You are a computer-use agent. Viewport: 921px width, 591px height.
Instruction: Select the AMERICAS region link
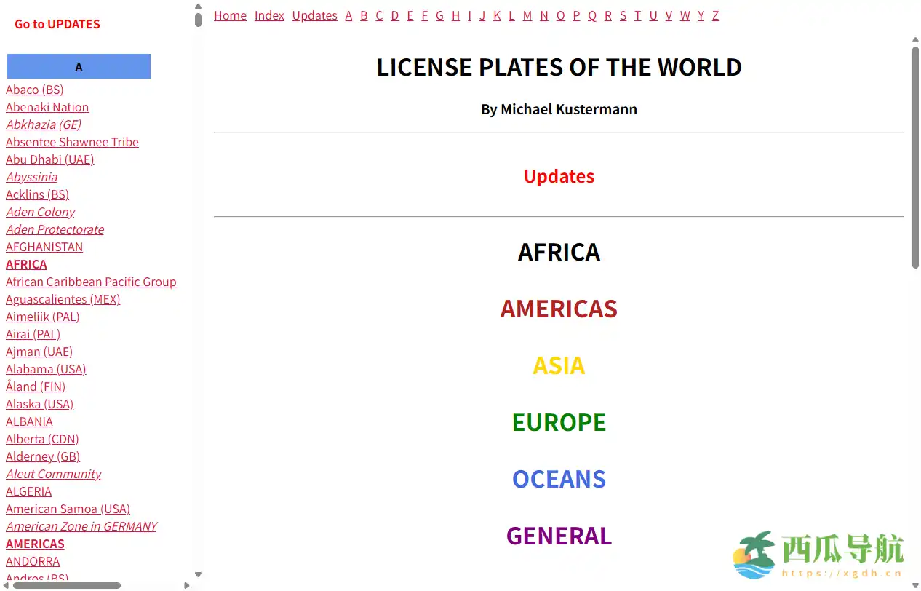[559, 309]
